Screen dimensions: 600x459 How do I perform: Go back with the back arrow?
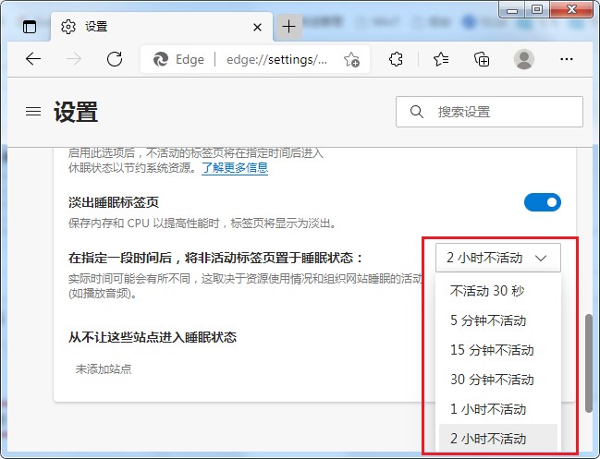(33, 59)
